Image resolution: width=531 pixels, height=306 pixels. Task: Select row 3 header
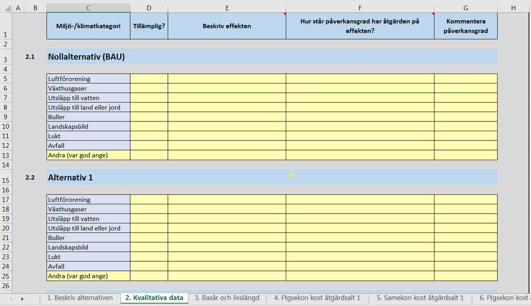click(5, 57)
